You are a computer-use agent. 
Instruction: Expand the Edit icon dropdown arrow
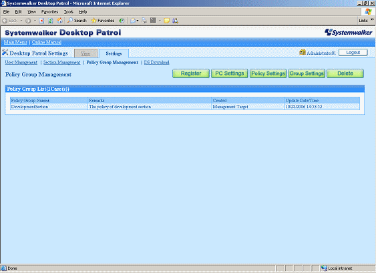pos(160,21)
